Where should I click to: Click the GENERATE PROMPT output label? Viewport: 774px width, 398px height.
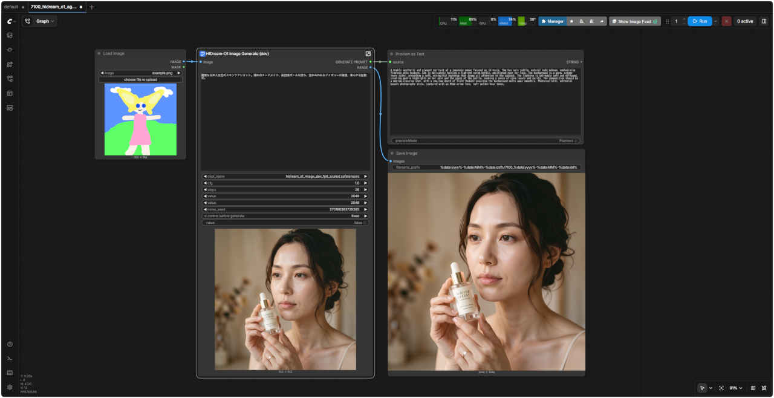[x=351, y=62]
